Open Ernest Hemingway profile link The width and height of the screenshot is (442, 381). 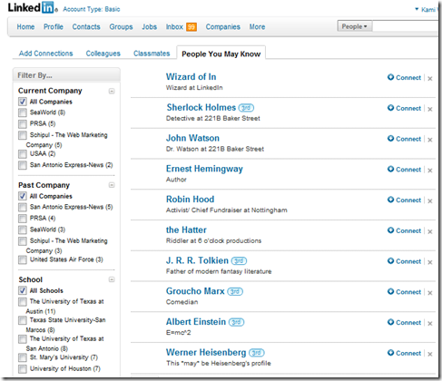(204, 169)
